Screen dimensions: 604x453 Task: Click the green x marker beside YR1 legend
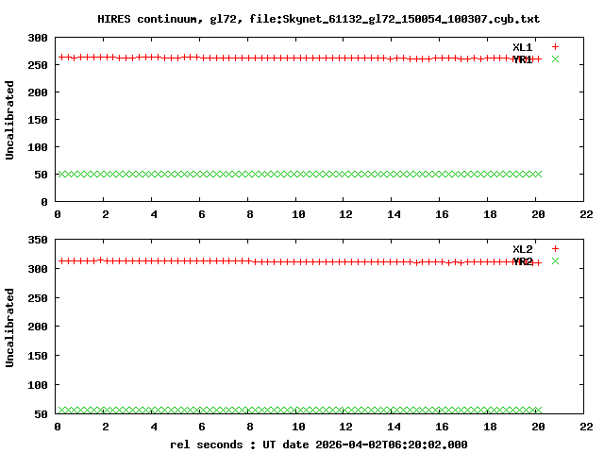pyautogui.click(x=555, y=59)
